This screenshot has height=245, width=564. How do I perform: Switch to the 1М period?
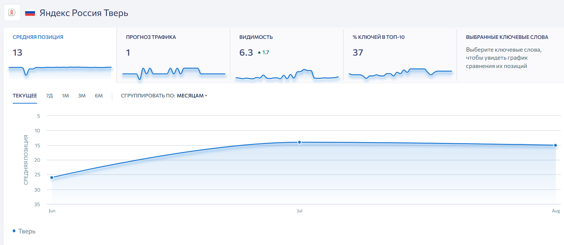[x=65, y=96]
